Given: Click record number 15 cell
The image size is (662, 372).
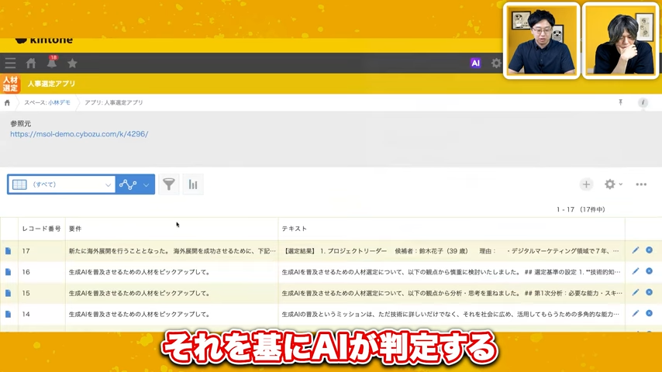Looking at the screenshot, I should click(x=41, y=293).
